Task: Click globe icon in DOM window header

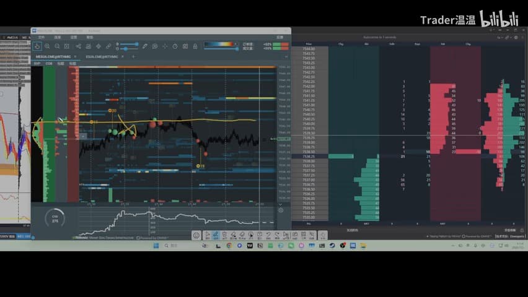Action: (516, 37)
